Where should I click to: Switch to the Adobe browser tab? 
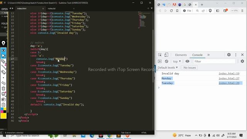[x=174, y=5]
